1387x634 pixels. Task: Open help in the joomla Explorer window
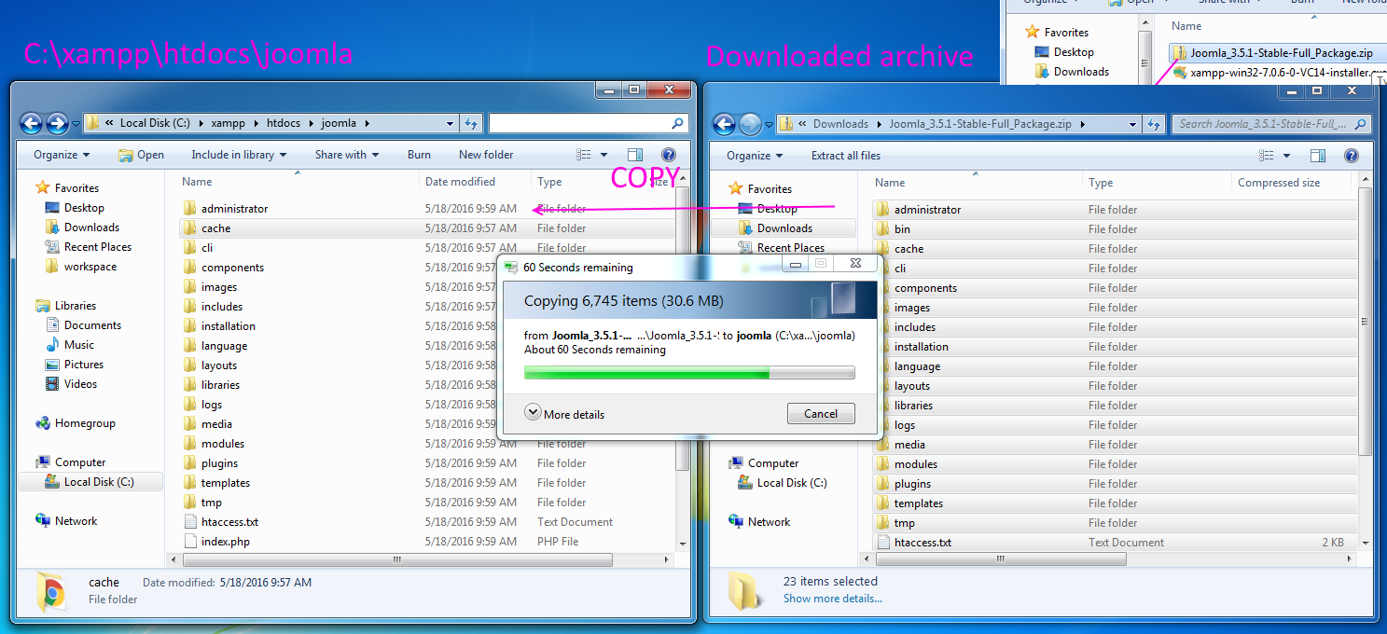click(x=669, y=155)
